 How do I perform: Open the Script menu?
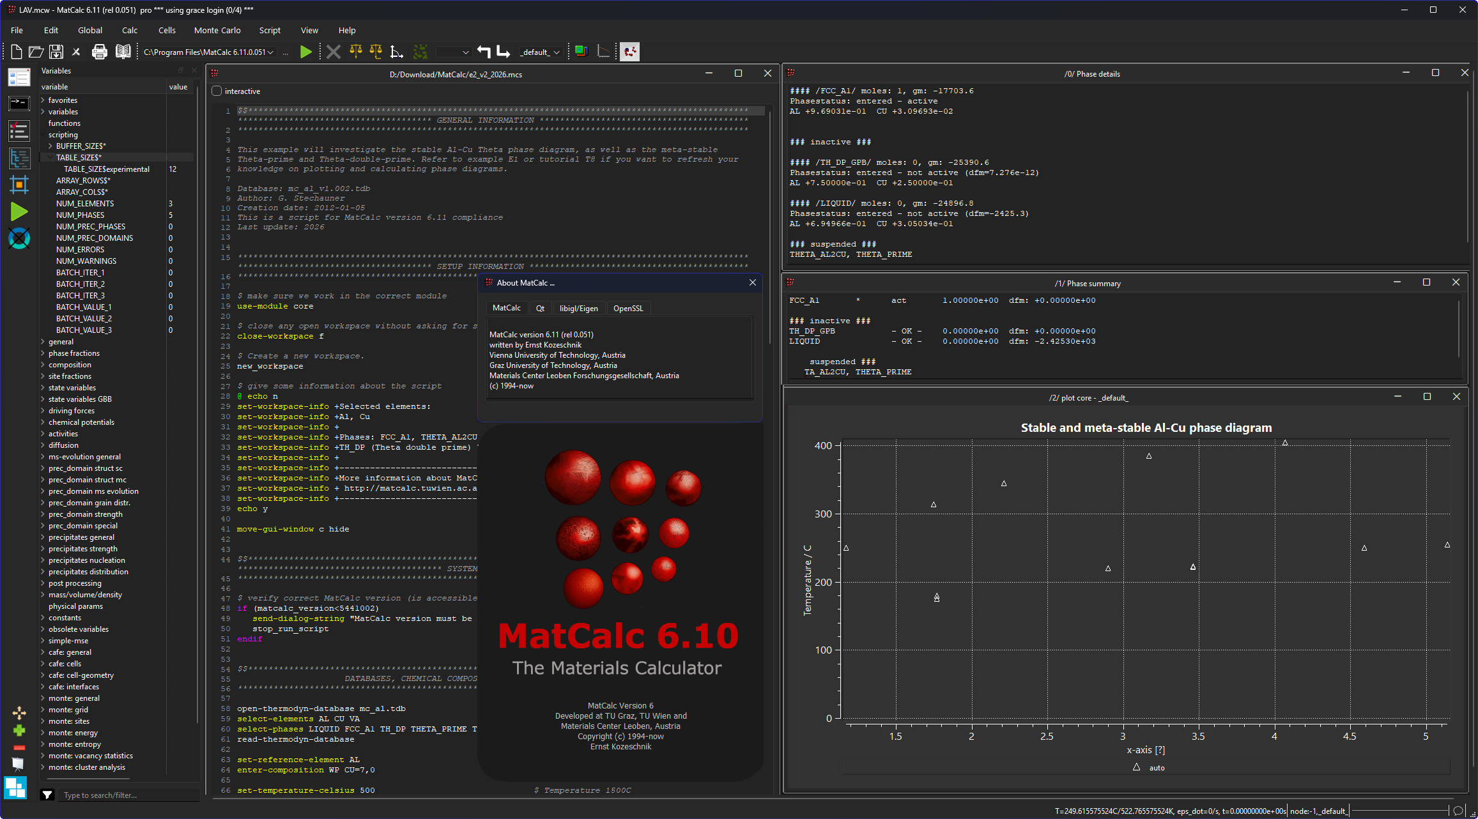click(270, 30)
